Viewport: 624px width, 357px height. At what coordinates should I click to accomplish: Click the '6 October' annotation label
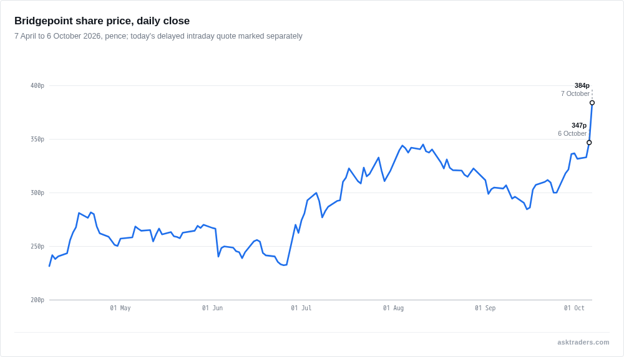[x=572, y=133]
